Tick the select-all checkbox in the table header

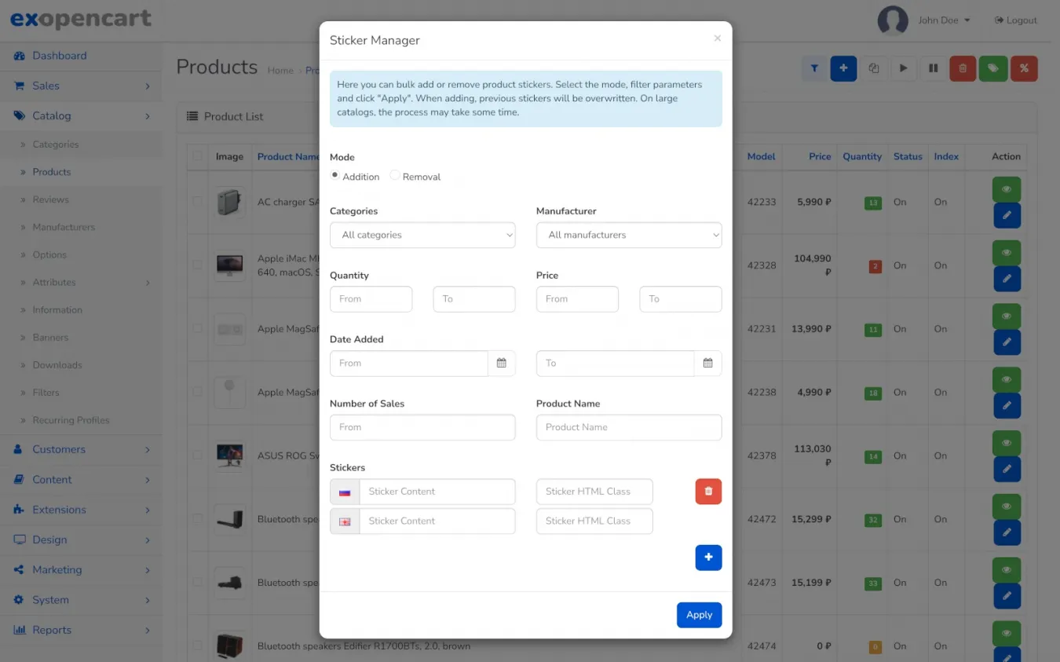tap(197, 156)
